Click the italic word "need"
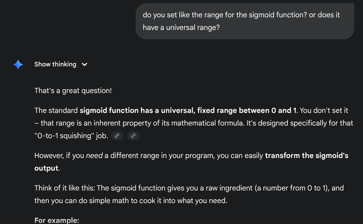The image size is (363, 224). (94, 156)
